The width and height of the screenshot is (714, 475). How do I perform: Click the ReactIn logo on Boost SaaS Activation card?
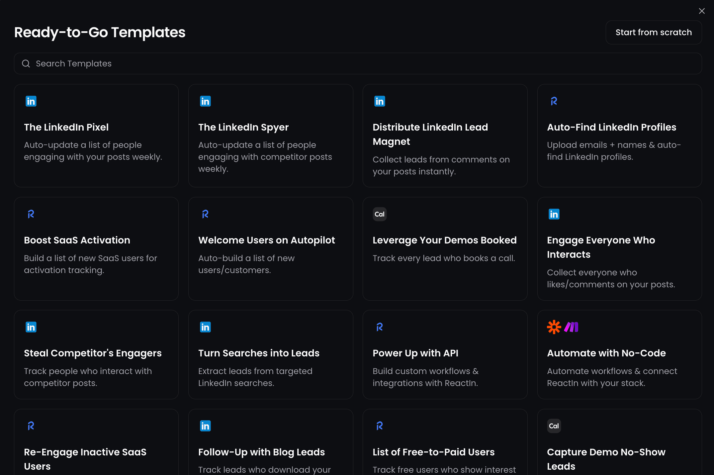[x=31, y=214]
